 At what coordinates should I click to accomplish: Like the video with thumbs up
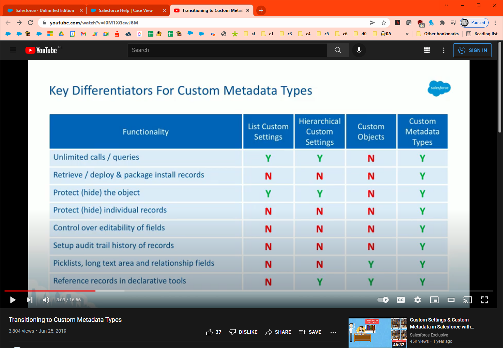214,332
